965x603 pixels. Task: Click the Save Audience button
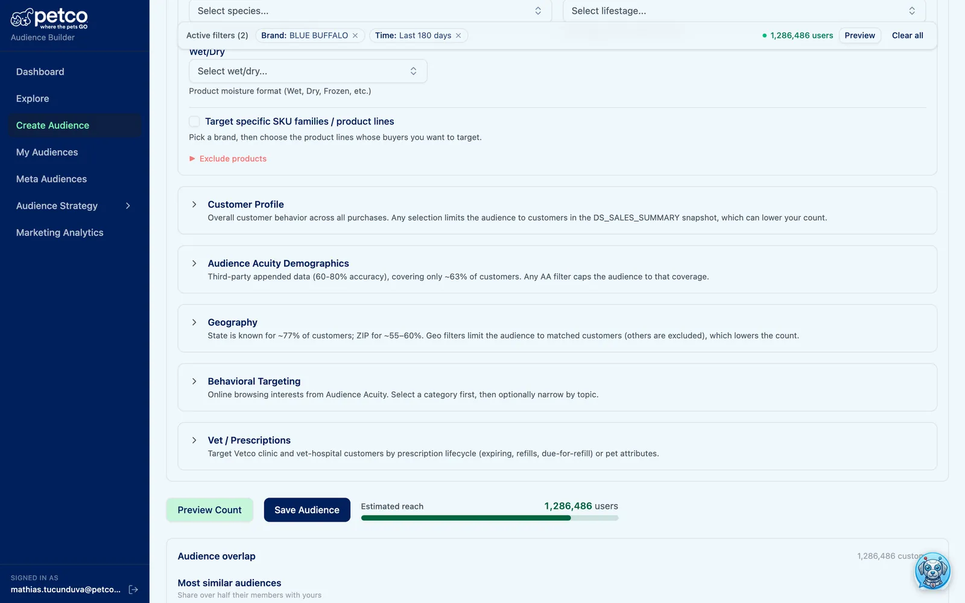pos(307,510)
